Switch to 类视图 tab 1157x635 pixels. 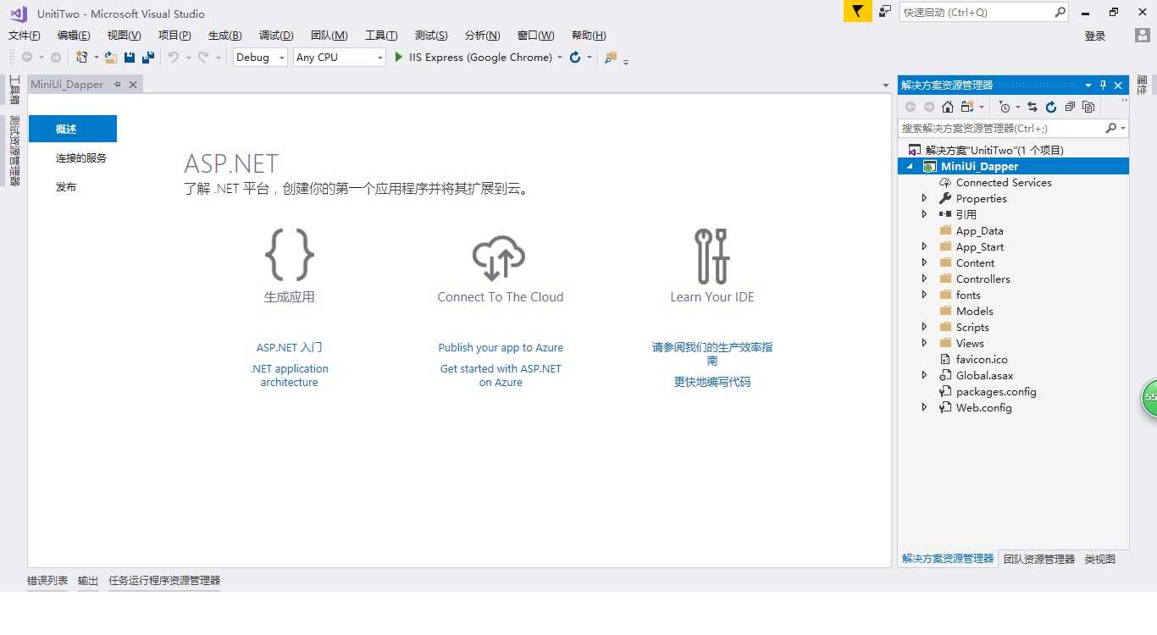click(1100, 559)
